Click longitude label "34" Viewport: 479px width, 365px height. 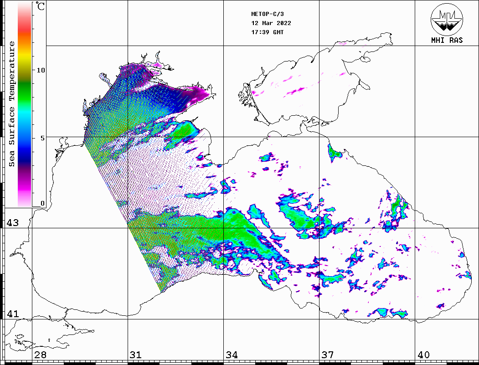pyautogui.click(x=232, y=355)
